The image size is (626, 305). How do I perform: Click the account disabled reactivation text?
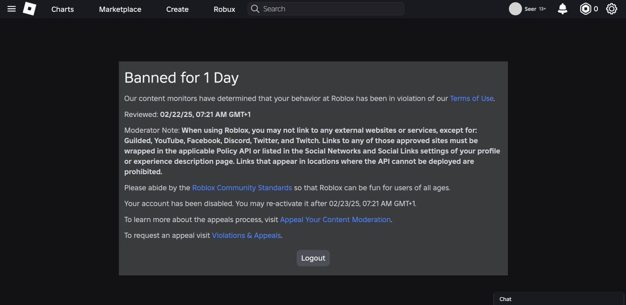(270, 203)
